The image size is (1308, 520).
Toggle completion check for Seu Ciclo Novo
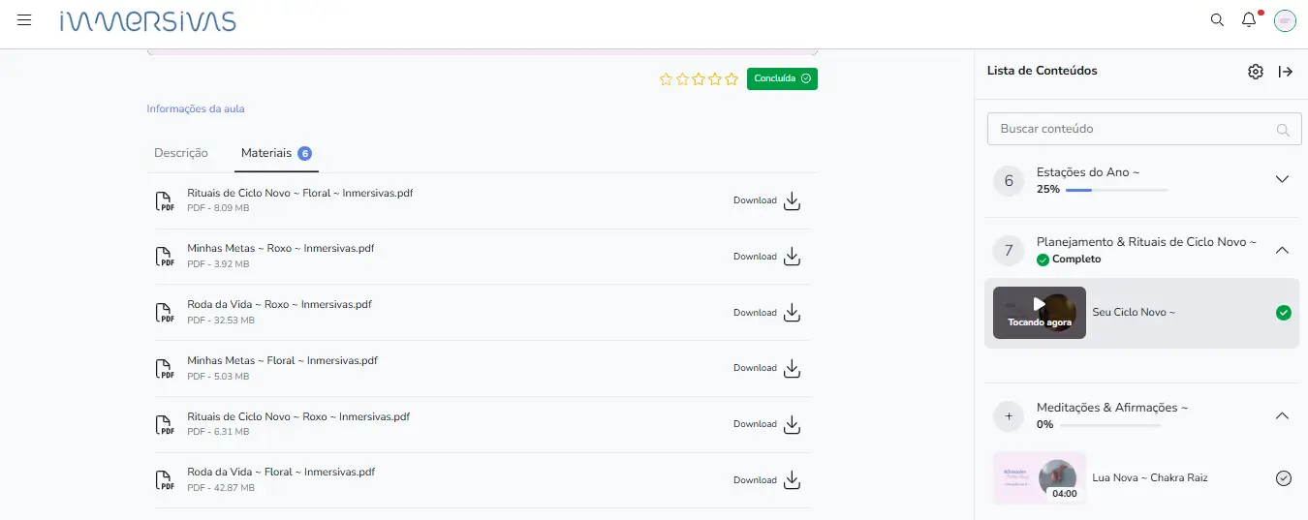[x=1284, y=313]
